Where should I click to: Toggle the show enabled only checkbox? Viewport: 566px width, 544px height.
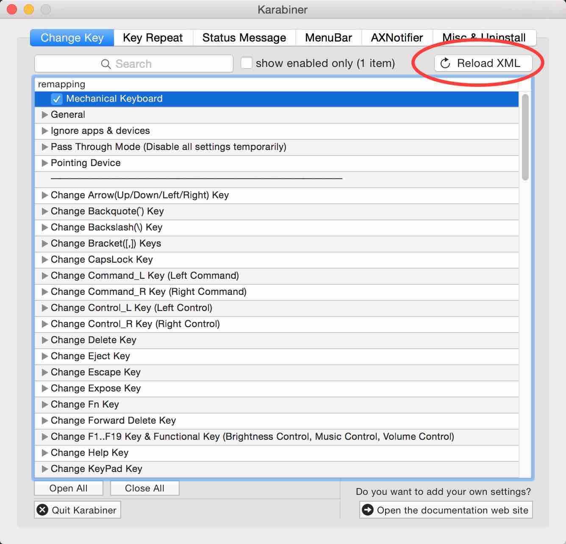click(x=247, y=63)
